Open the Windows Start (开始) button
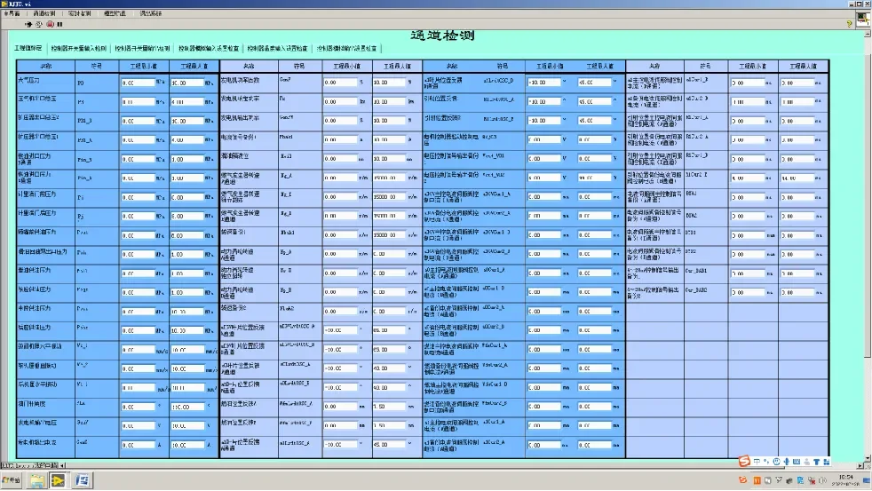 (12, 479)
